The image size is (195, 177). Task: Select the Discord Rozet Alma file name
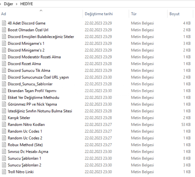24,64
